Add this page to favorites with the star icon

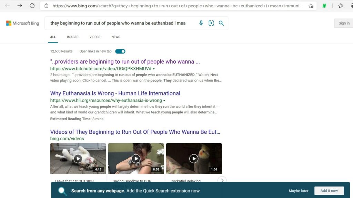(311, 6)
